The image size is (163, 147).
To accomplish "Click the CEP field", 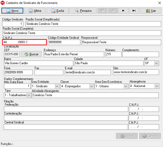I will click(x=12, y=54).
